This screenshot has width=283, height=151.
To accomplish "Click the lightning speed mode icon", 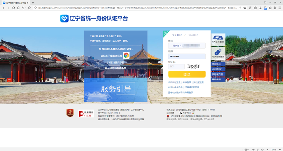I will [x=240, y=8].
